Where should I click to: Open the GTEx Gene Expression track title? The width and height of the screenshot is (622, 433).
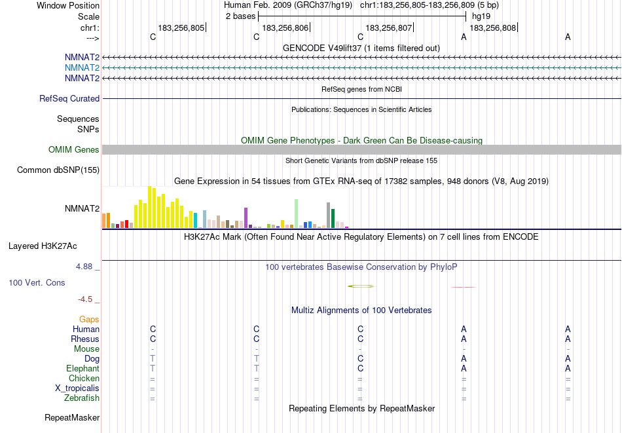click(361, 181)
